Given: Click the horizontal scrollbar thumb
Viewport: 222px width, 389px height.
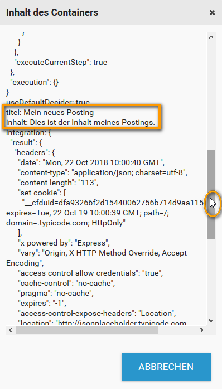Looking at the screenshot, I should coord(86,330).
